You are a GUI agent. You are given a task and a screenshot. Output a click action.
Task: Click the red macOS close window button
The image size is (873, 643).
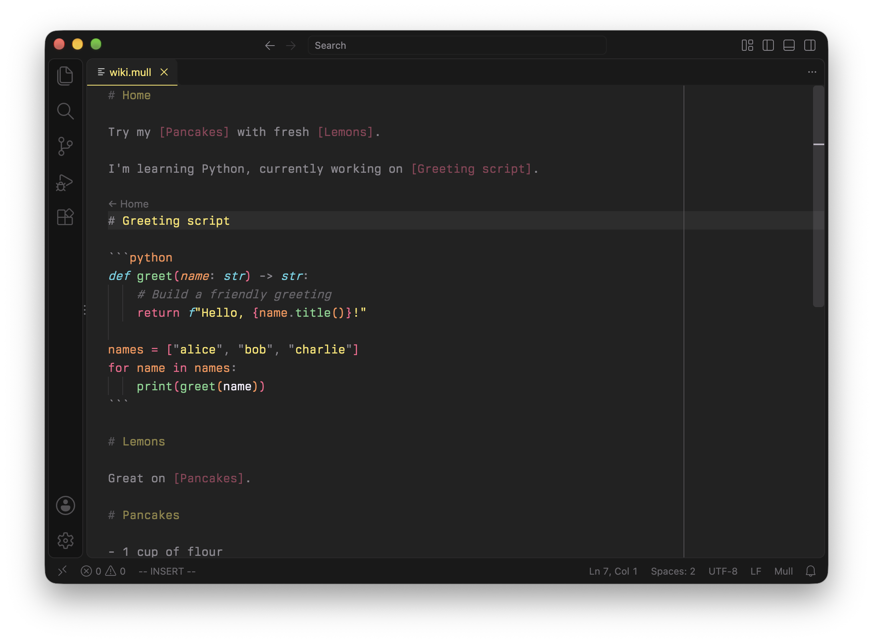tap(59, 44)
